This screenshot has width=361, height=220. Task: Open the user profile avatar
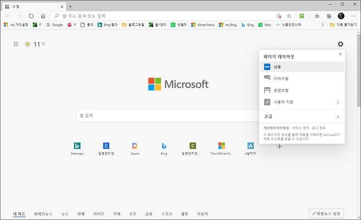click(341, 16)
